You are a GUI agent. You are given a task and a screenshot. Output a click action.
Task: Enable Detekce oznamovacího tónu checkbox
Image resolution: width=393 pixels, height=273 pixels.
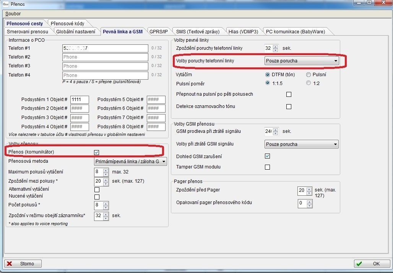click(x=289, y=106)
